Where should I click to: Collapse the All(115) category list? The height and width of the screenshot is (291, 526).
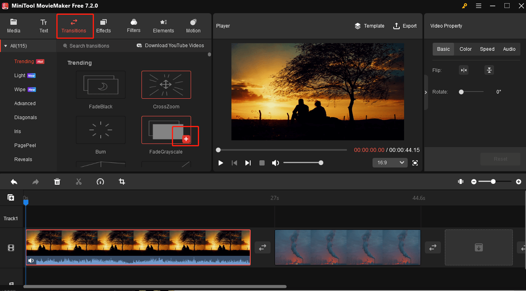point(6,46)
